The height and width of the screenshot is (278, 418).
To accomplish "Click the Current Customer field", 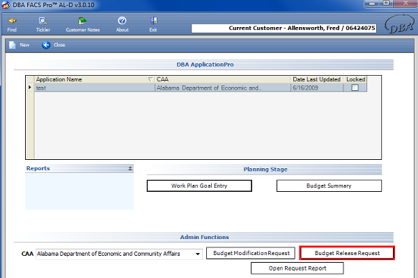I will [284, 28].
